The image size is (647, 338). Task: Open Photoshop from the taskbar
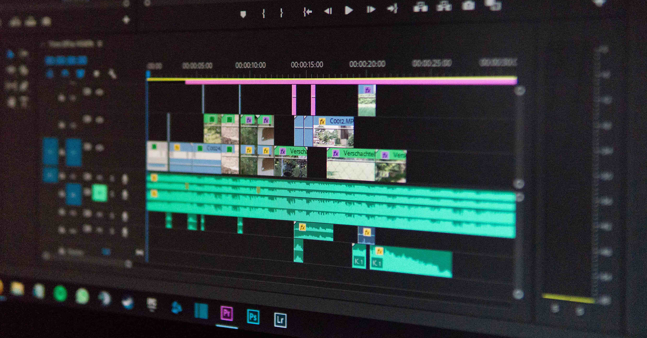253,317
